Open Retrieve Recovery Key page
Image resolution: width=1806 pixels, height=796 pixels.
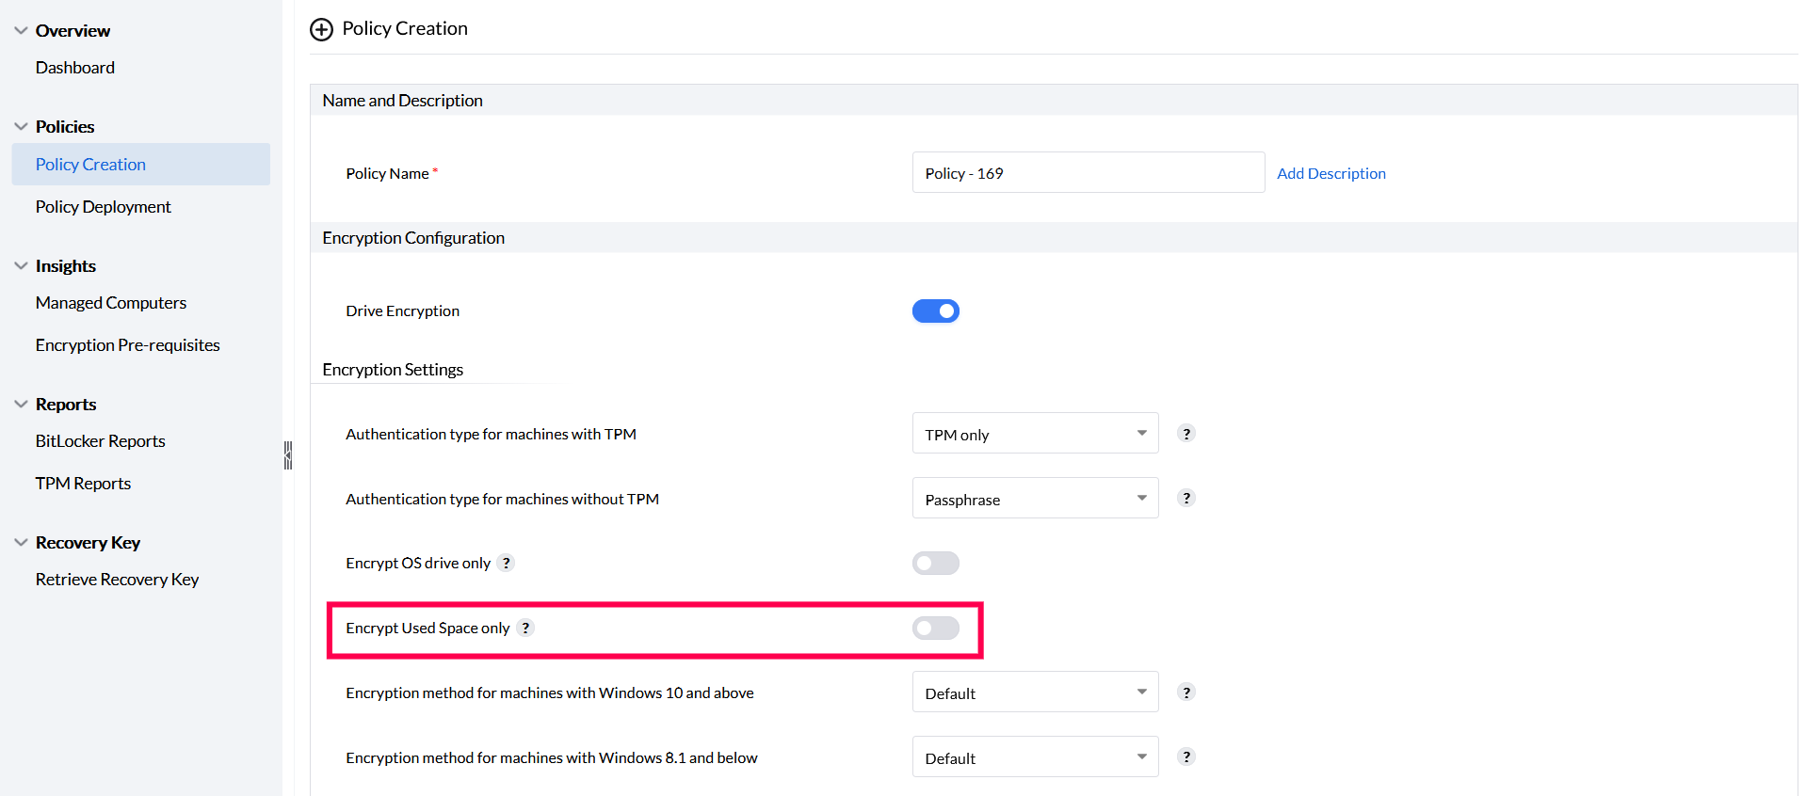(x=118, y=580)
